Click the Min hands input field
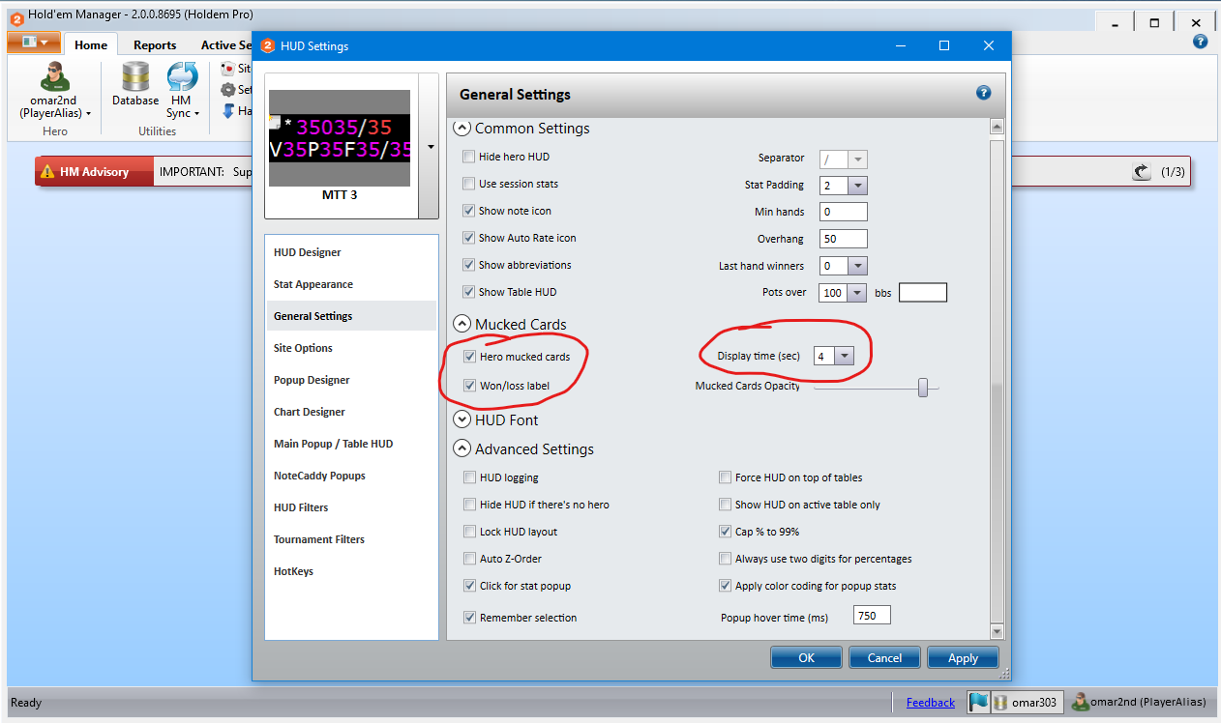Screen dimensions: 1221x723 click(844, 212)
